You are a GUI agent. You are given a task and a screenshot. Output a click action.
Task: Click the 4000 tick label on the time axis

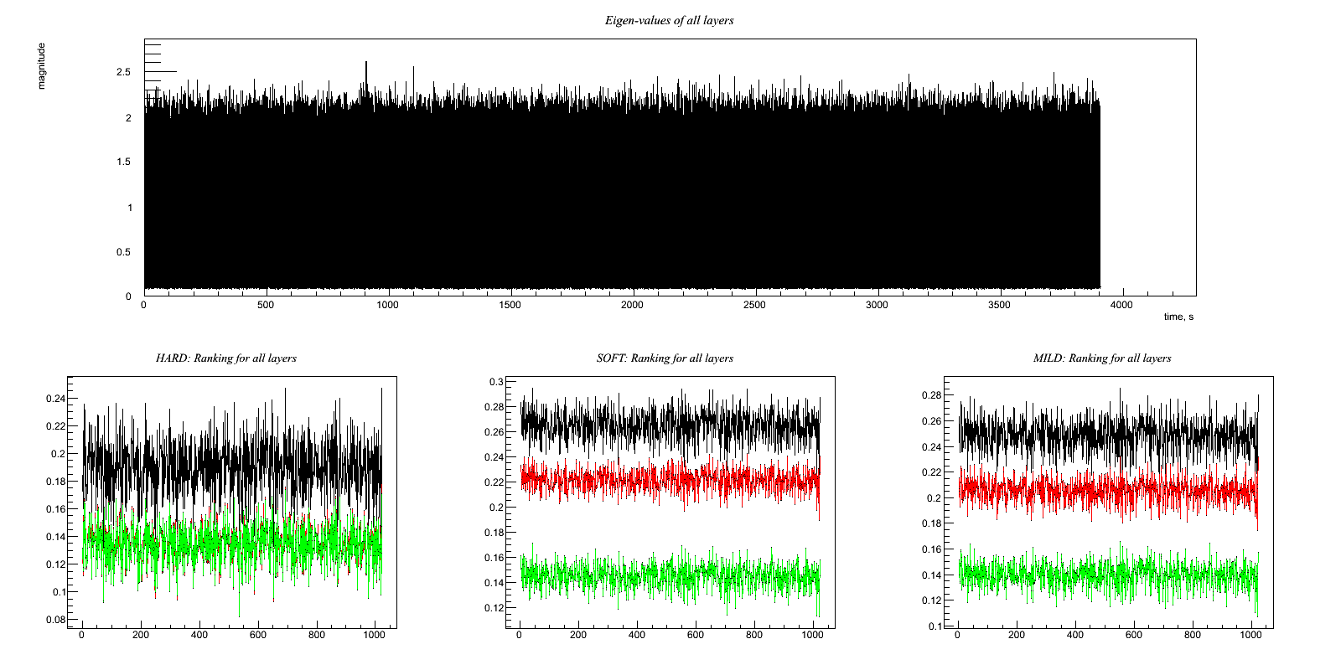point(1121,305)
